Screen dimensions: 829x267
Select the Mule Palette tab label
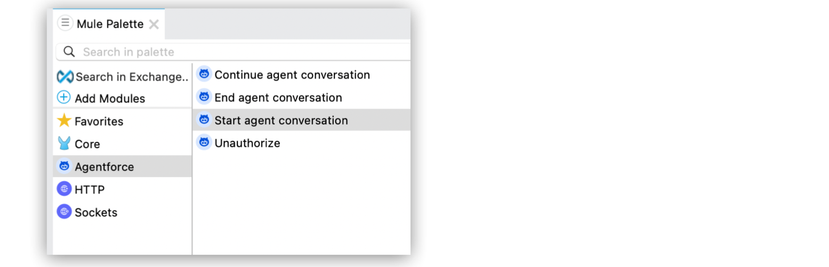coord(110,24)
